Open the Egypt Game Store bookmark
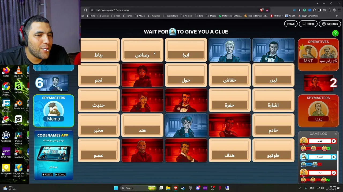 [x=308, y=16]
